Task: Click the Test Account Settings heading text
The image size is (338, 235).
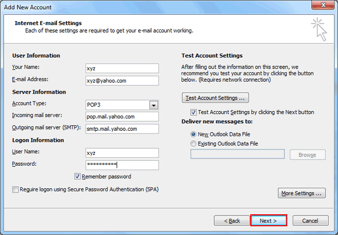Action: click(x=212, y=56)
